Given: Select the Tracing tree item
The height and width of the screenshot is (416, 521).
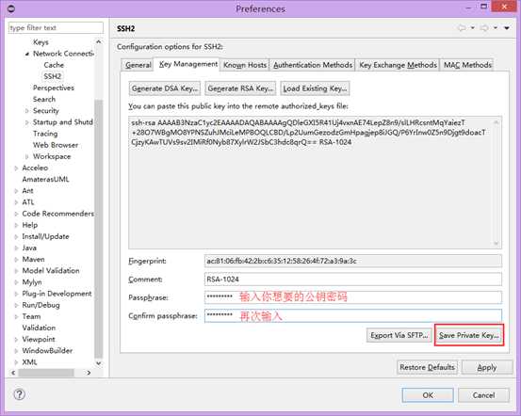Looking at the screenshot, I should [45, 134].
